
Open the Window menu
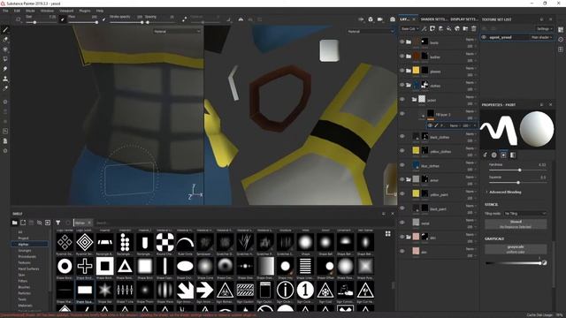click(47, 11)
